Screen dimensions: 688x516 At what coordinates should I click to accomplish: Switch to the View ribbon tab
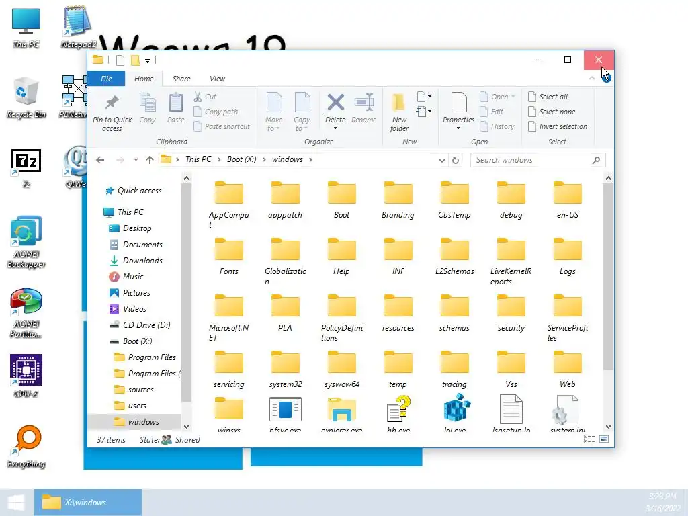click(x=217, y=79)
